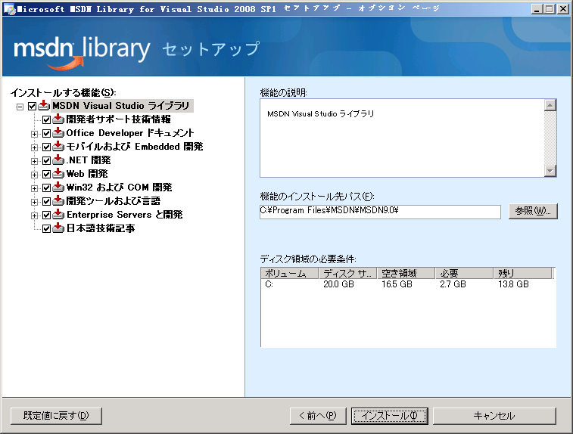The image size is (573, 434).
Task: Click install icon beside Web 開発
Action: point(58,174)
